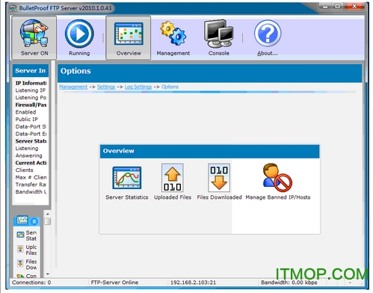Click Manage Banned IP/Hosts label
The height and width of the screenshot is (293, 373).
pyautogui.click(x=278, y=197)
